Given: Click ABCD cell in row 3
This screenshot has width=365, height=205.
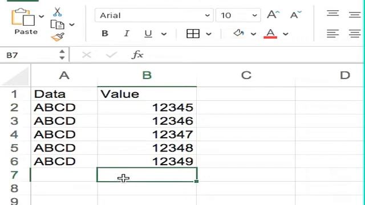Looking at the screenshot, I should click(x=64, y=121).
